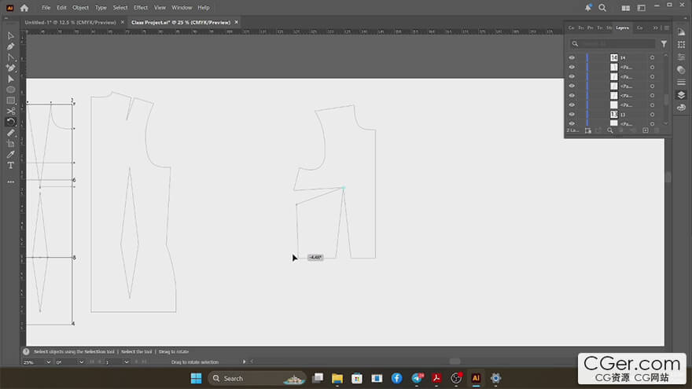692x389 pixels.
Task: Open the Layers panel hamburger menu
Action: click(667, 28)
